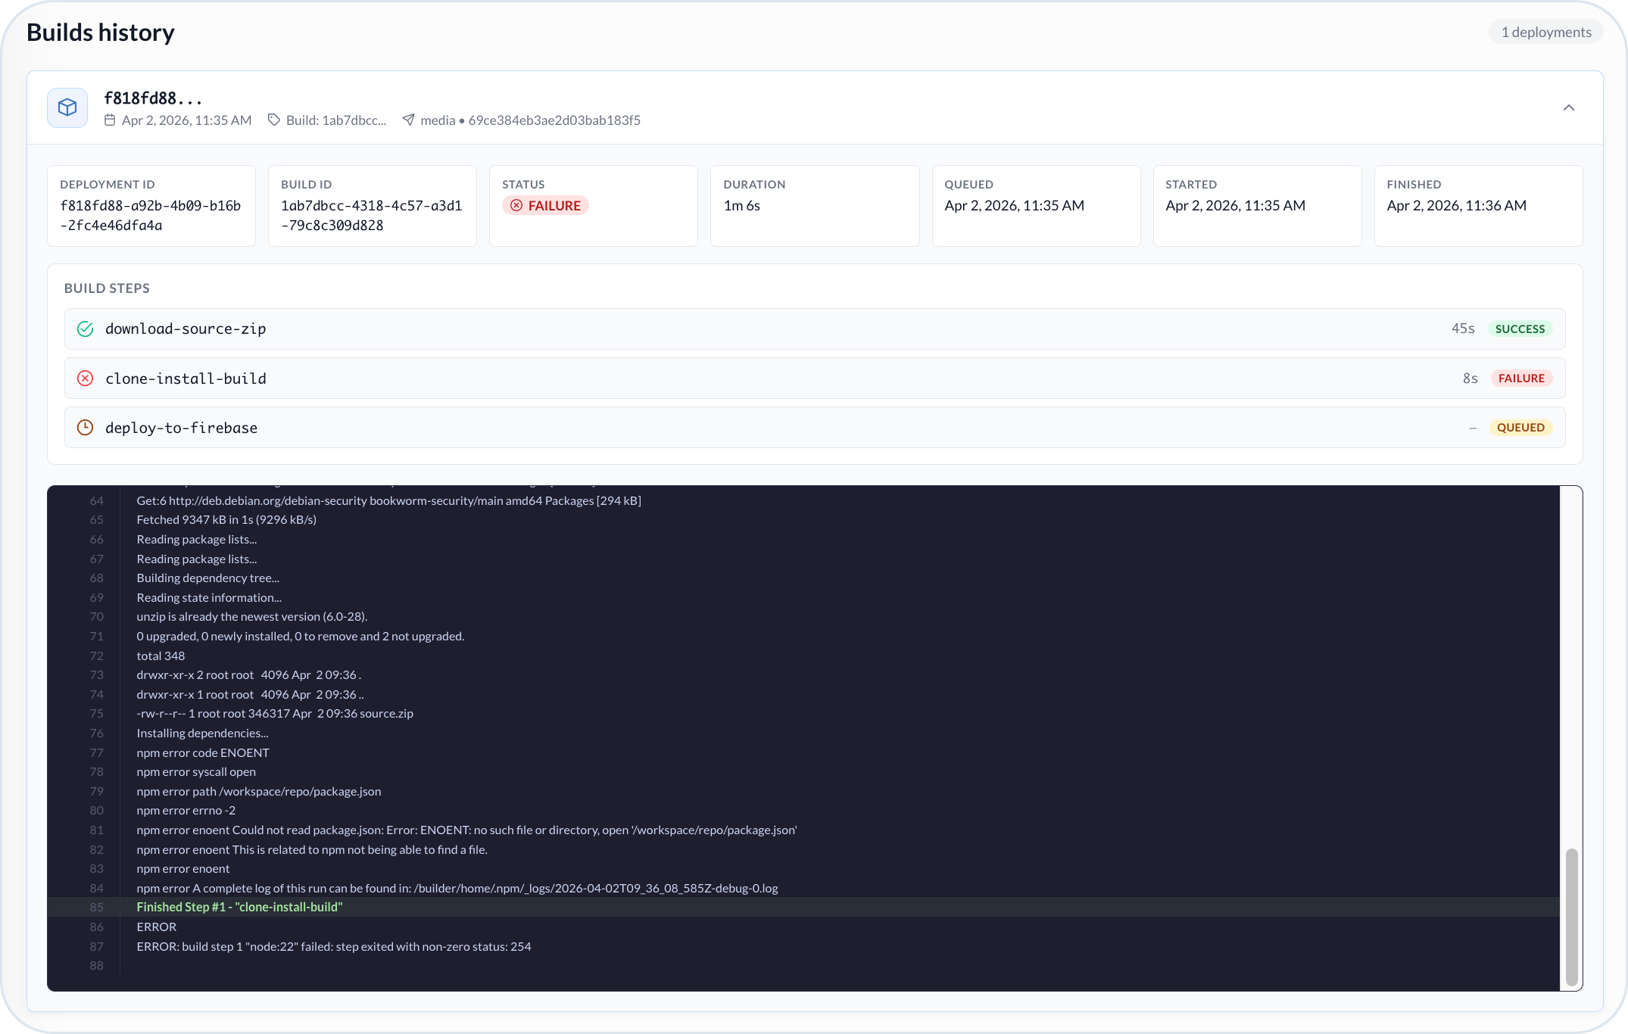Click log line 86 ERROR
Image resolution: width=1628 pixels, height=1034 pixels.
pyautogui.click(x=157, y=927)
